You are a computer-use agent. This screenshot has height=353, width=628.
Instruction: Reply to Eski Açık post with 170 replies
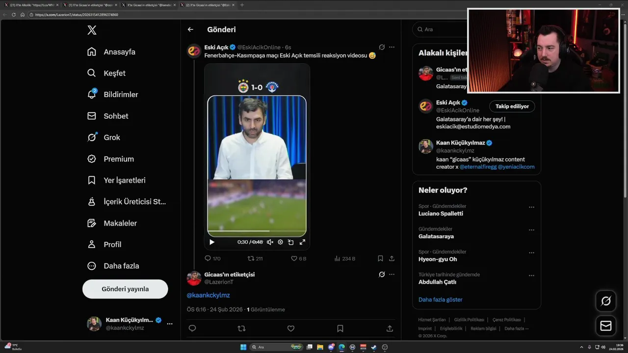click(212, 258)
